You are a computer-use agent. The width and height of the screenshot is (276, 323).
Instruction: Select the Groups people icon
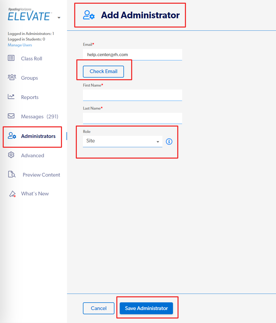pos(11,77)
